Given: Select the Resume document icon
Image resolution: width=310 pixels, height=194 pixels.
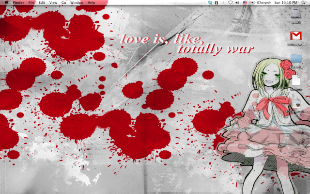Looking at the screenshot, I should (296, 81).
